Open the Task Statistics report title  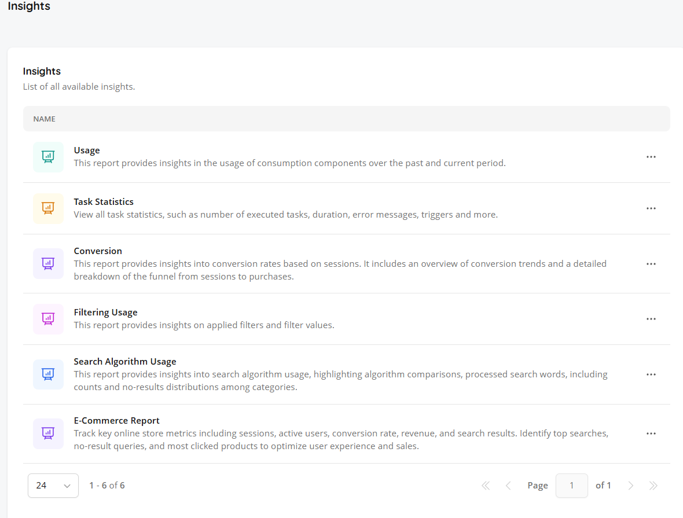(x=104, y=202)
